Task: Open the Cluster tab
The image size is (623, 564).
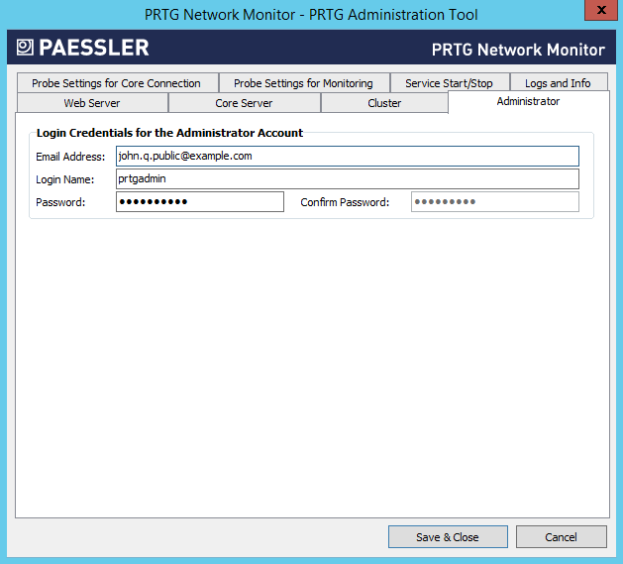Action: (384, 103)
